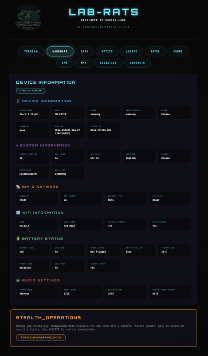Click the battery icon beside Battery Status
The height and width of the screenshot is (356, 208).
click(18, 239)
